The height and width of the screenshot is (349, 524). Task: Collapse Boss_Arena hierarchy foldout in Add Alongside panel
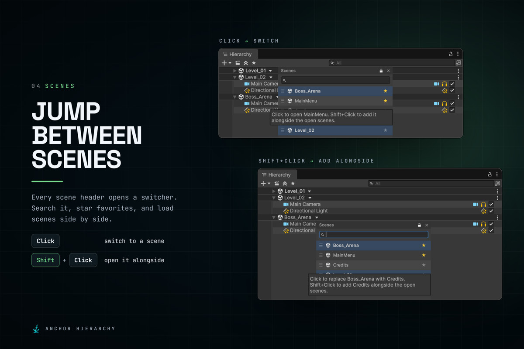(274, 217)
